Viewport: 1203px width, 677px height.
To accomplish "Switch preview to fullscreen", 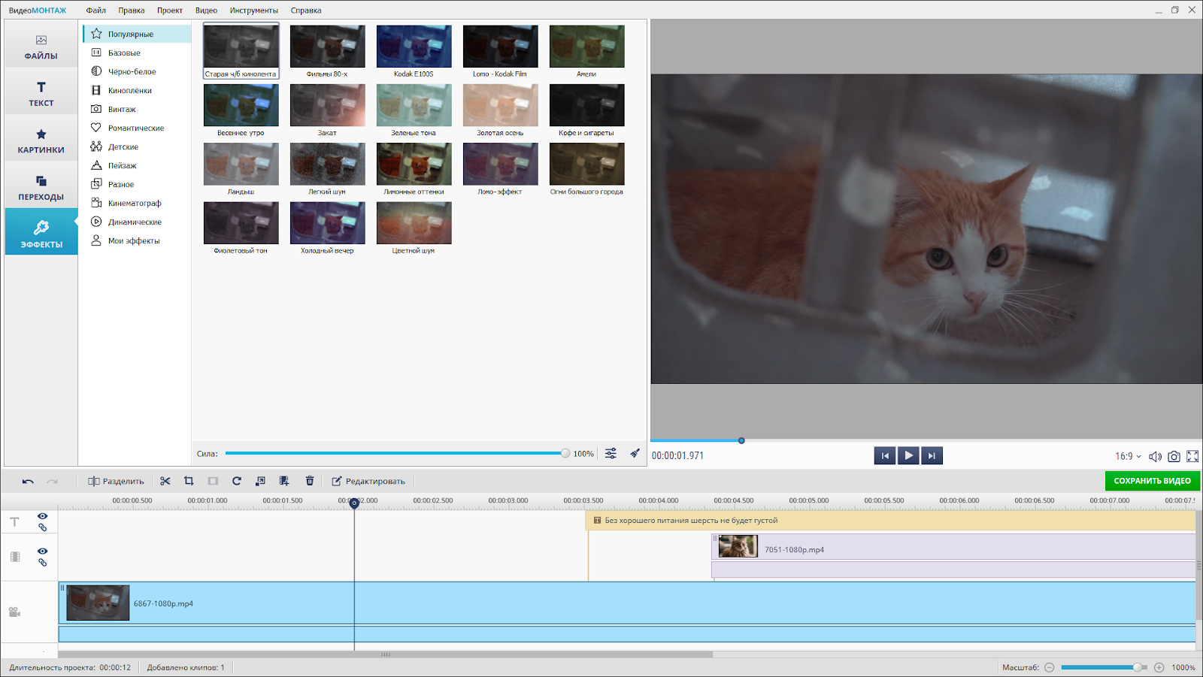I will (x=1192, y=456).
